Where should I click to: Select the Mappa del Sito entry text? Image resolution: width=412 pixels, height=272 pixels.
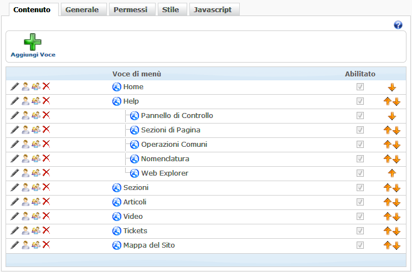pos(149,245)
